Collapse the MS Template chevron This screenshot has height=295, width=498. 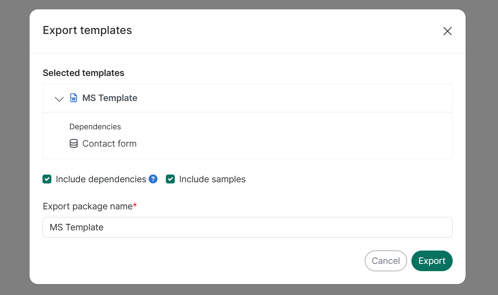59,99
